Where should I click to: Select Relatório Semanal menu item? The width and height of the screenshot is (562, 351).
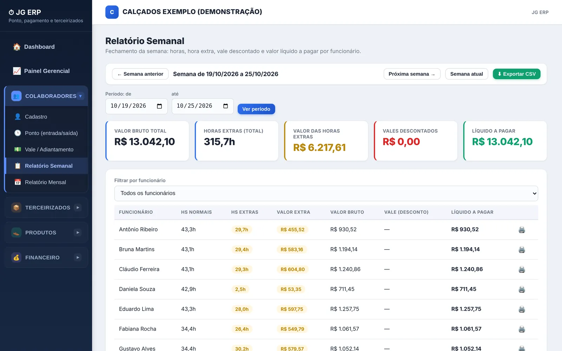point(47,166)
